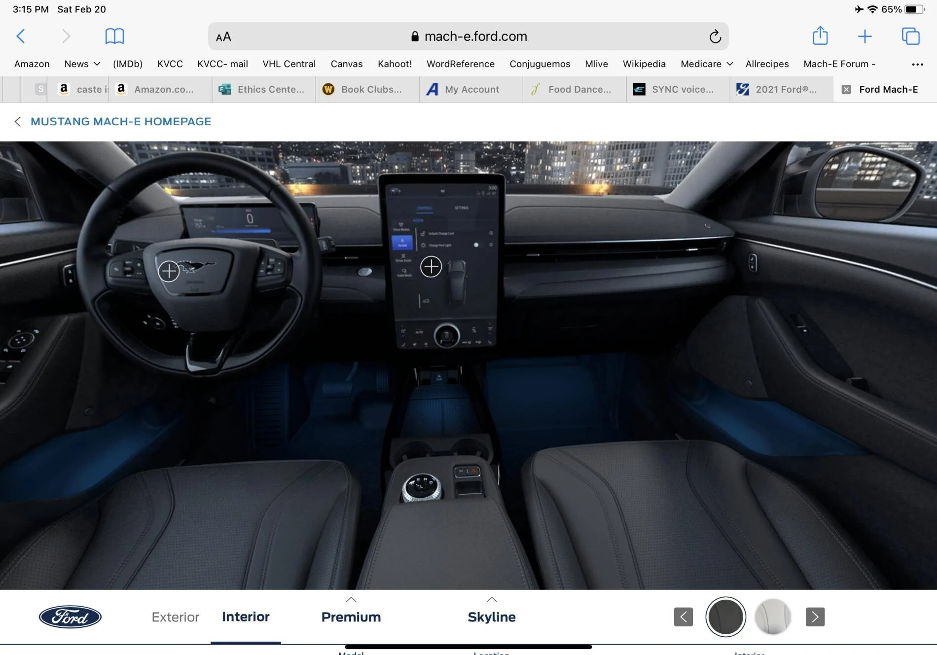Viewport: 937px width, 655px height.
Task: Switch to the partially hidden S tab
Action: coord(34,89)
